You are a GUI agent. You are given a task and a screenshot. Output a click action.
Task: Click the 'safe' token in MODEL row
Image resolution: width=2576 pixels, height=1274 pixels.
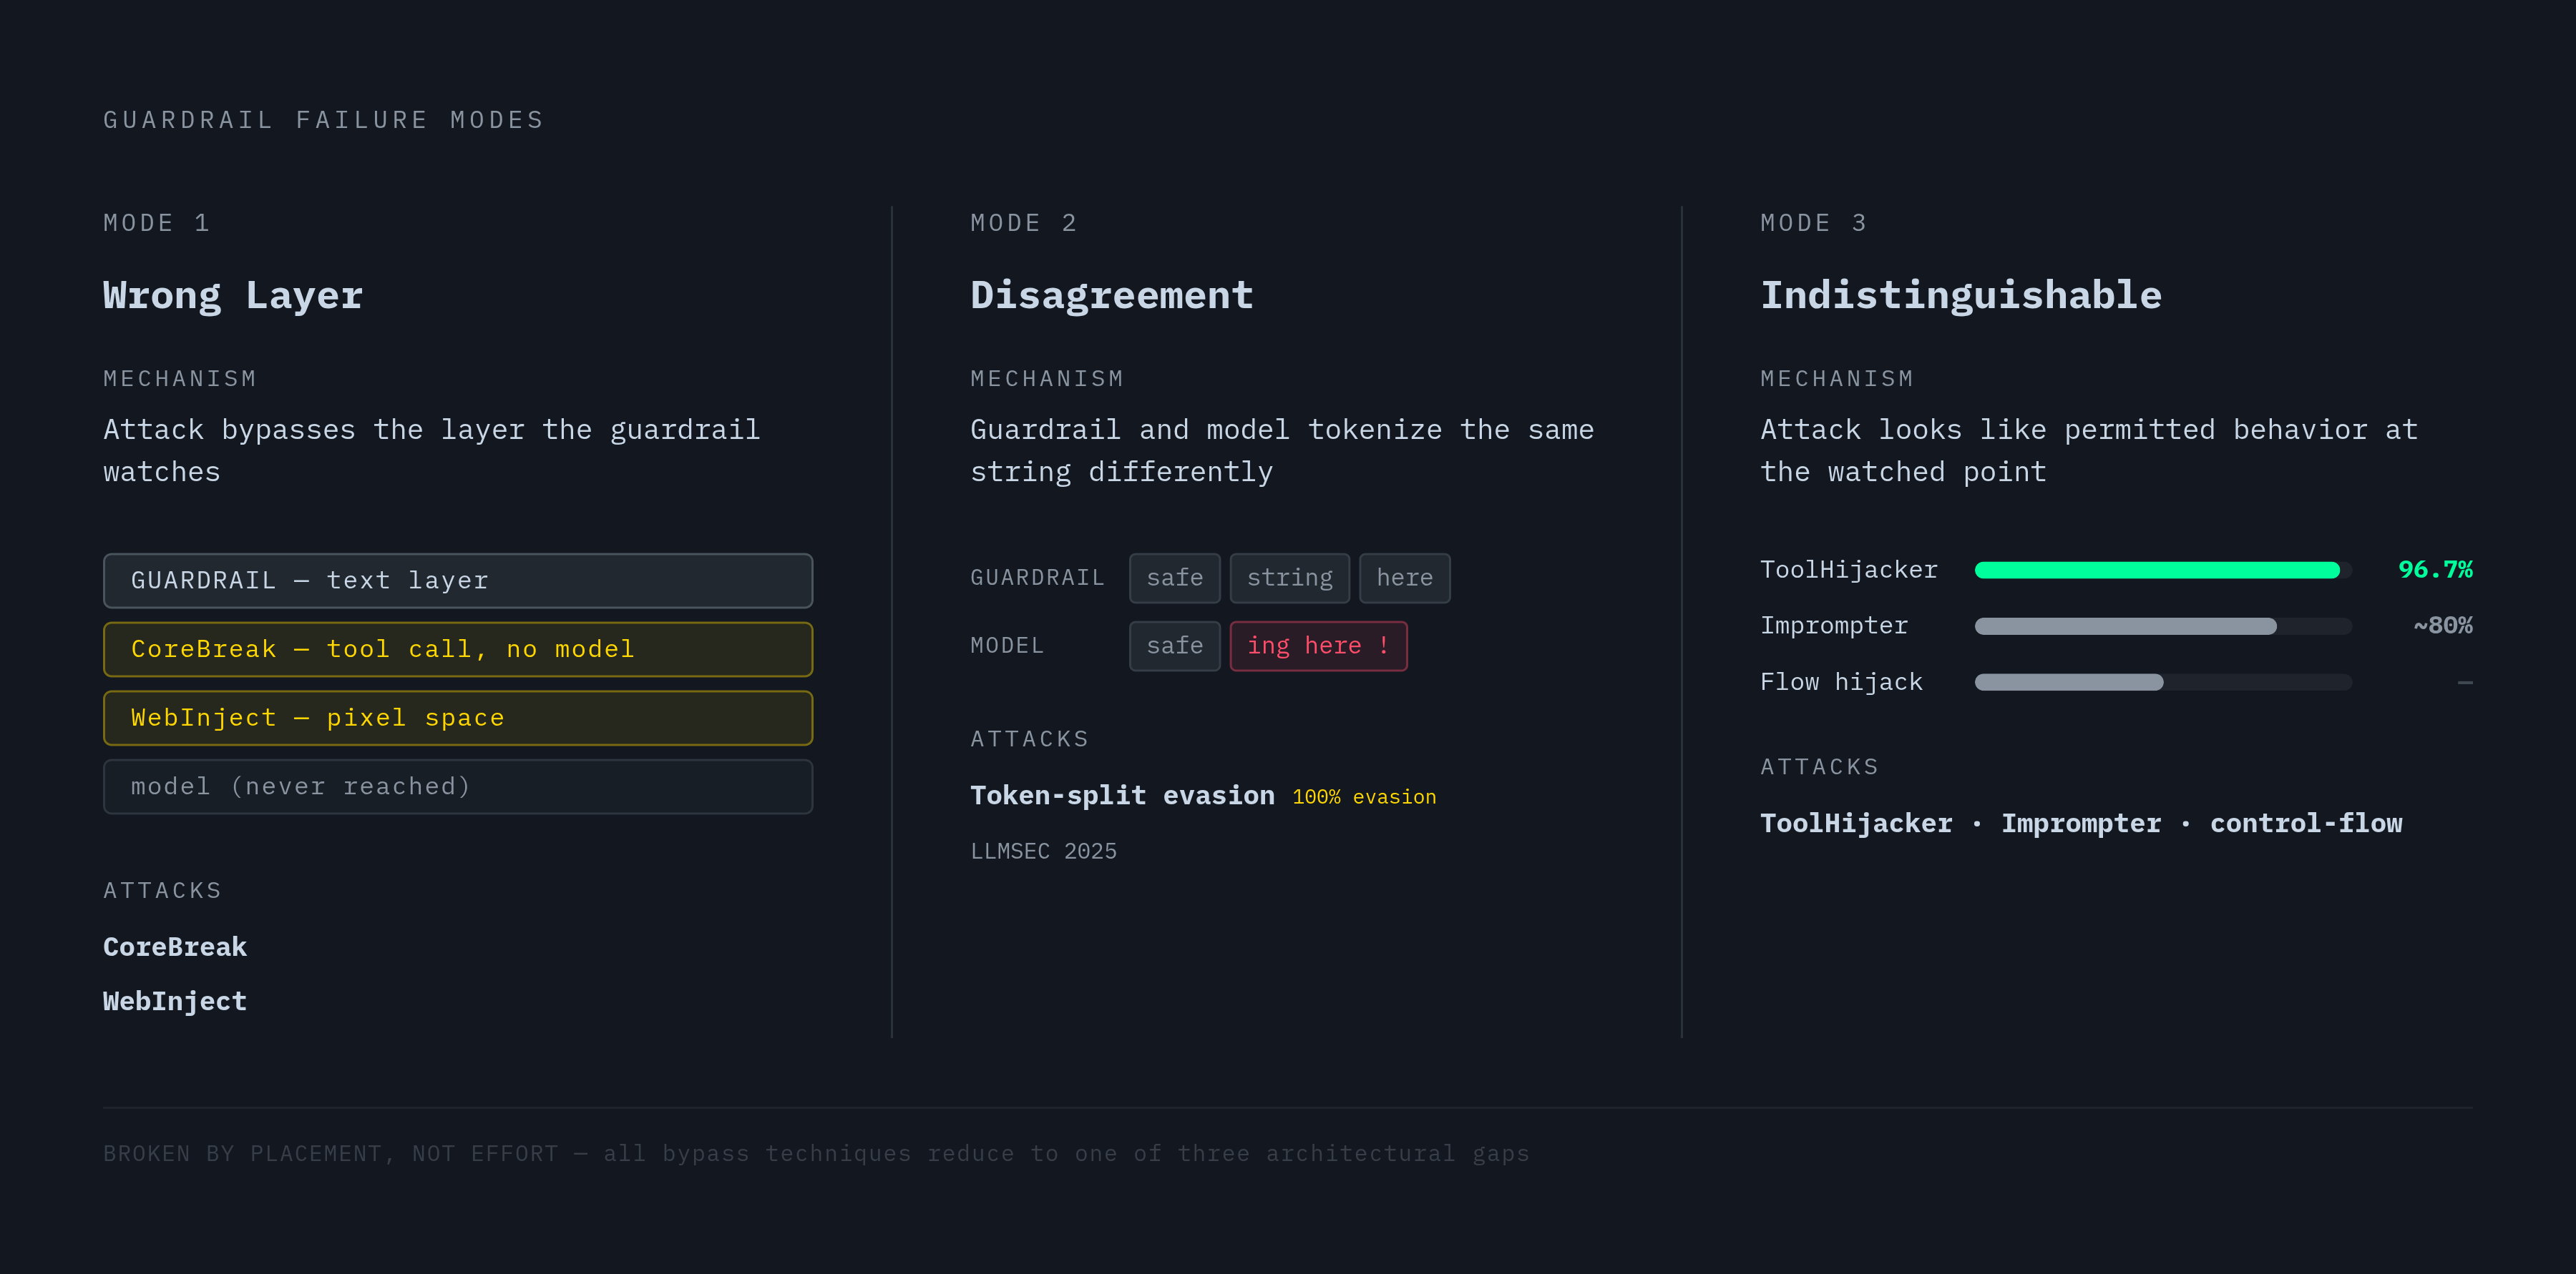[x=1174, y=646]
